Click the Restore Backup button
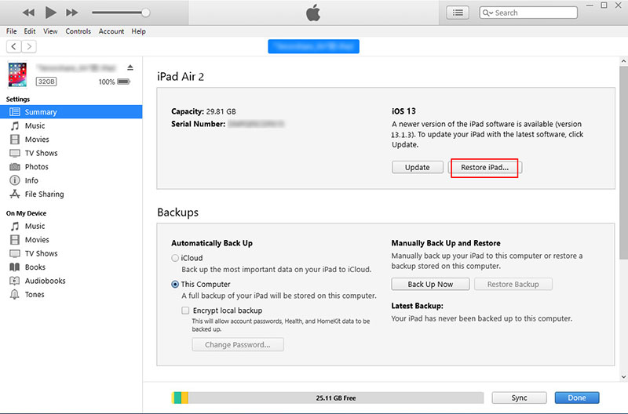628x414 pixels. (513, 285)
